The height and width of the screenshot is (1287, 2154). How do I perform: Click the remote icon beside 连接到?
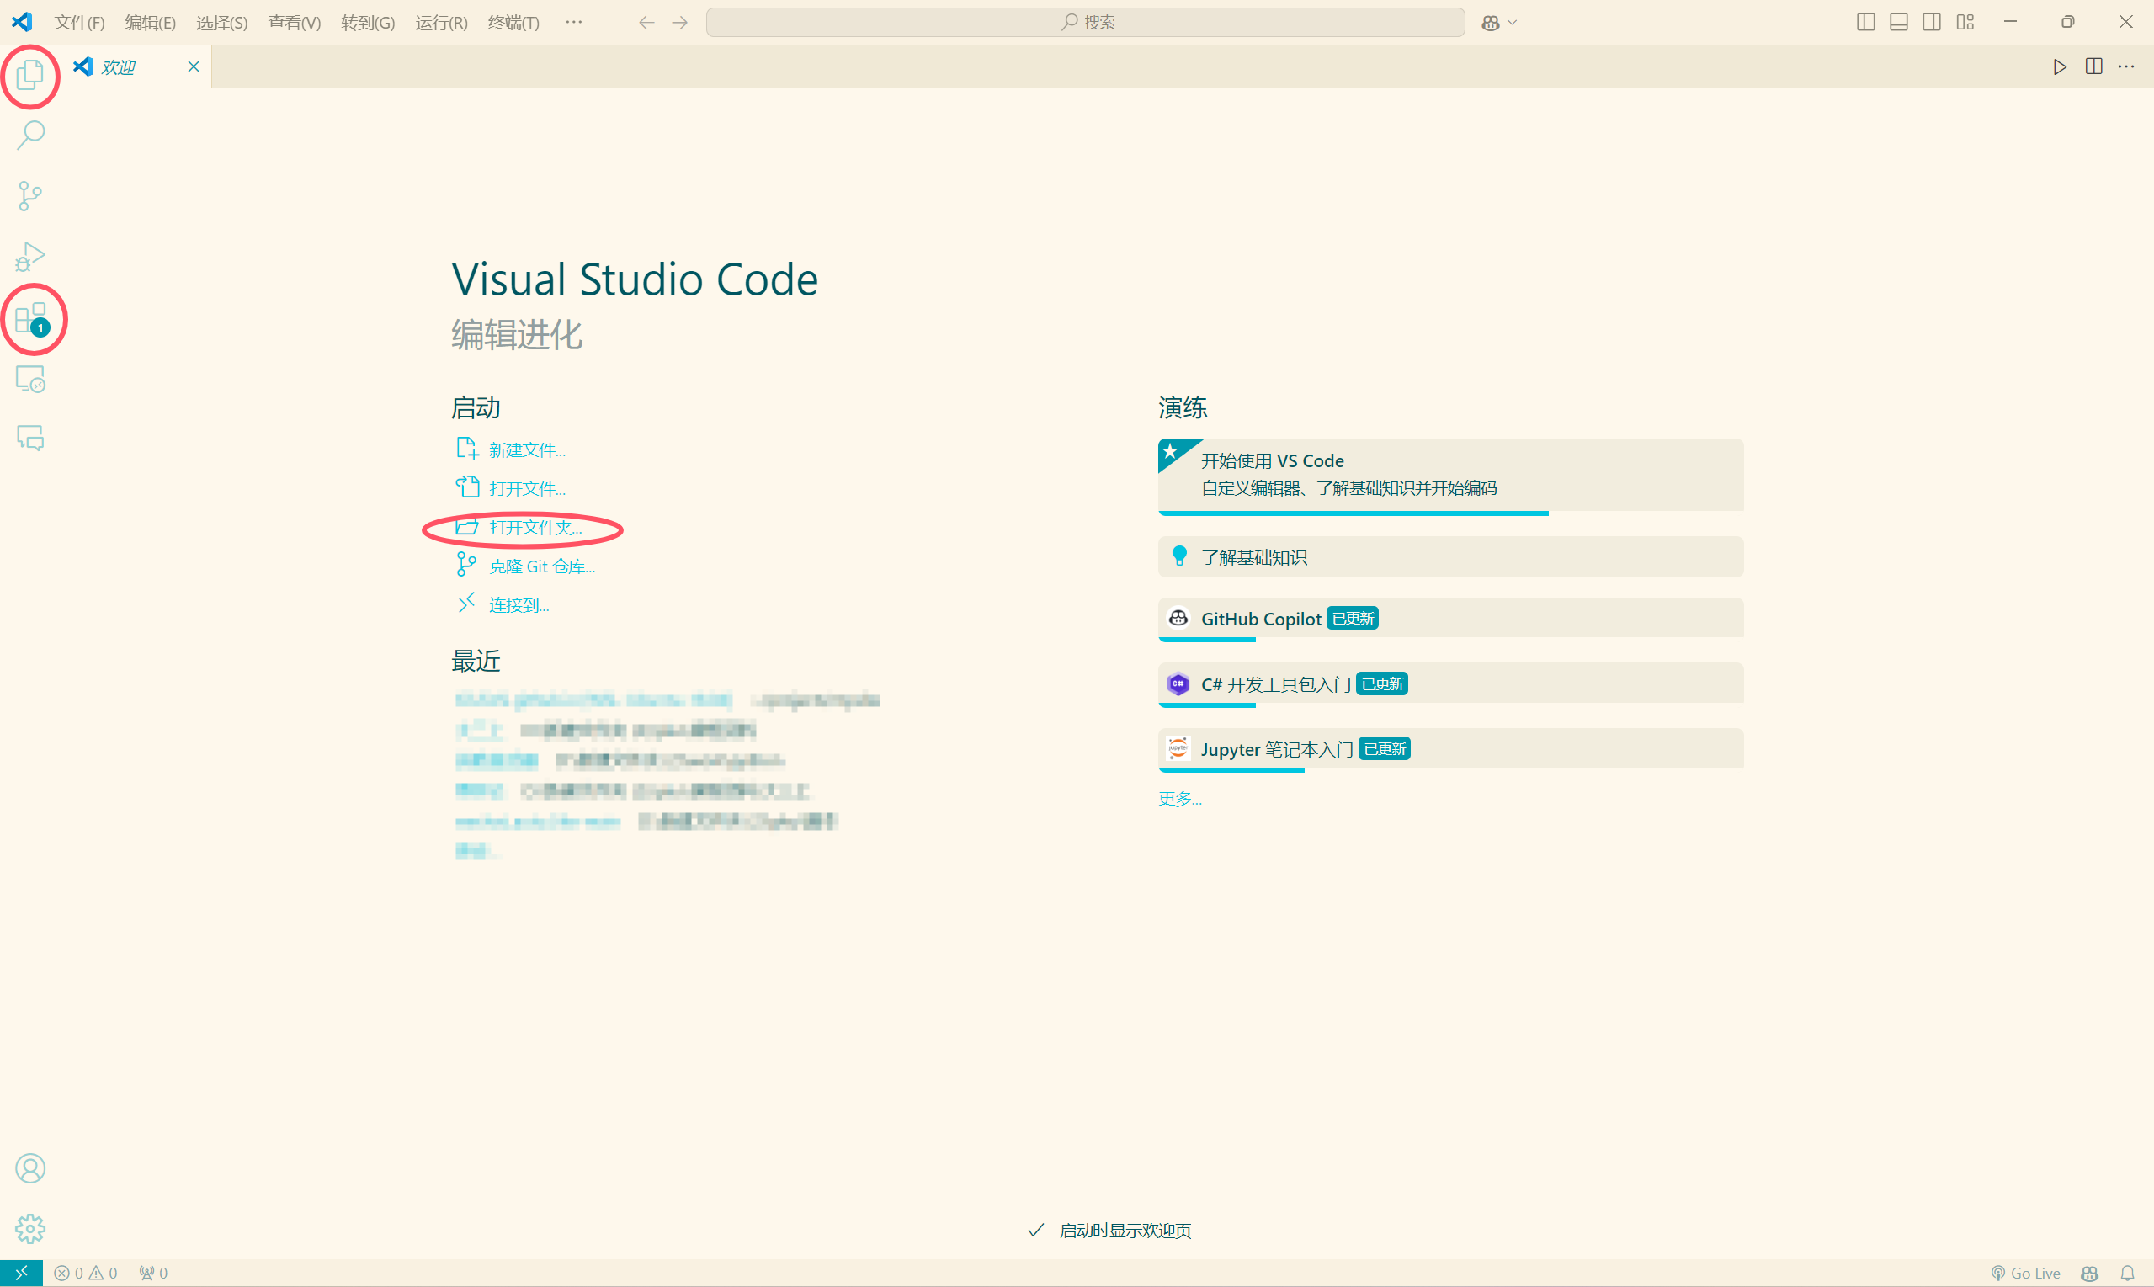tap(466, 603)
